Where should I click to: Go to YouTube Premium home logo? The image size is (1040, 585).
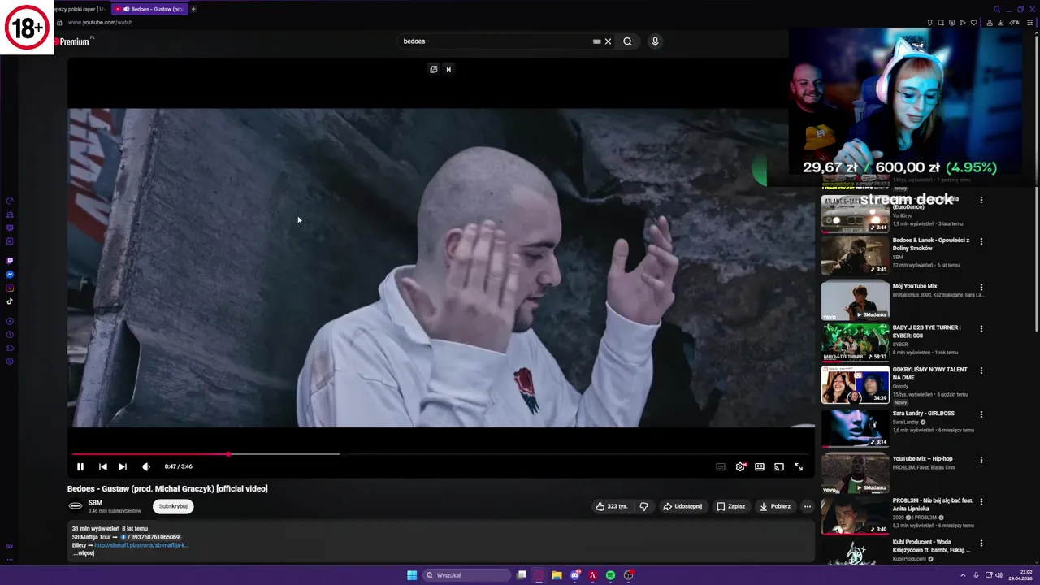(x=73, y=41)
